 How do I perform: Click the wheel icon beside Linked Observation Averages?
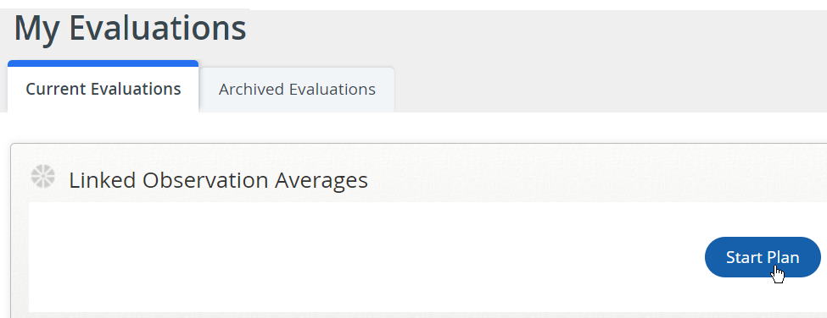click(42, 176)
